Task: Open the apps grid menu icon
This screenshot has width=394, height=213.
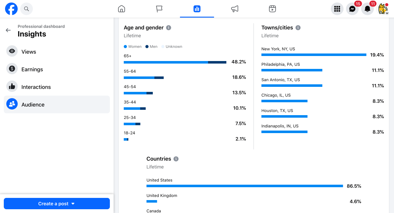Action: pyautogui.click(x=337, y=9)
